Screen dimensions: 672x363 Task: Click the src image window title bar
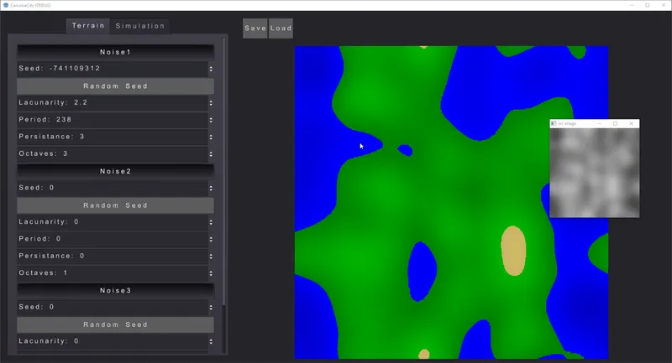[595, 123]
